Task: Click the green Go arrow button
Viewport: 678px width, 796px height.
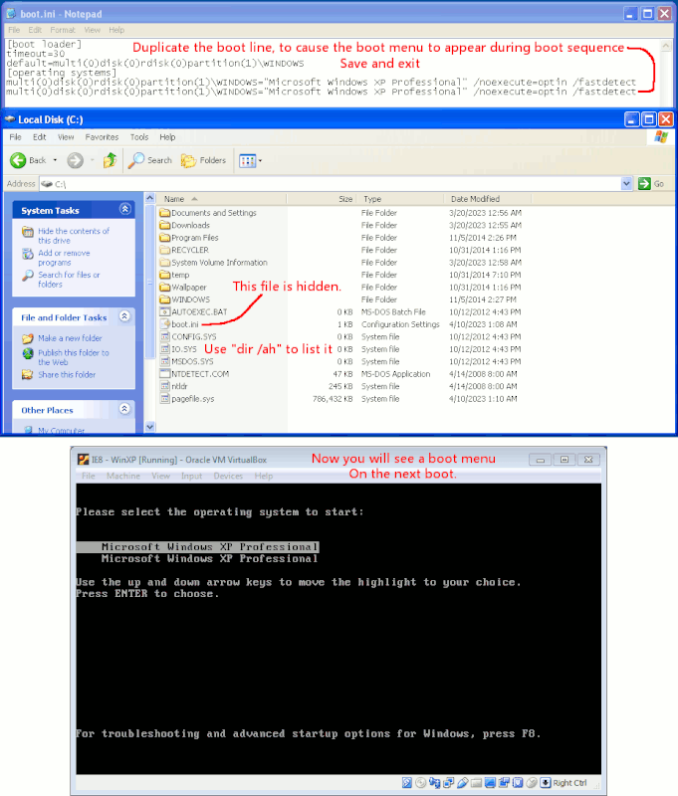Action: coord(644,184)
